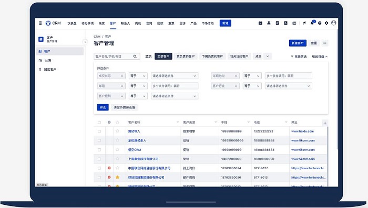Focus the 客户名称/手机/电话 search field

[x=117, y=57]
